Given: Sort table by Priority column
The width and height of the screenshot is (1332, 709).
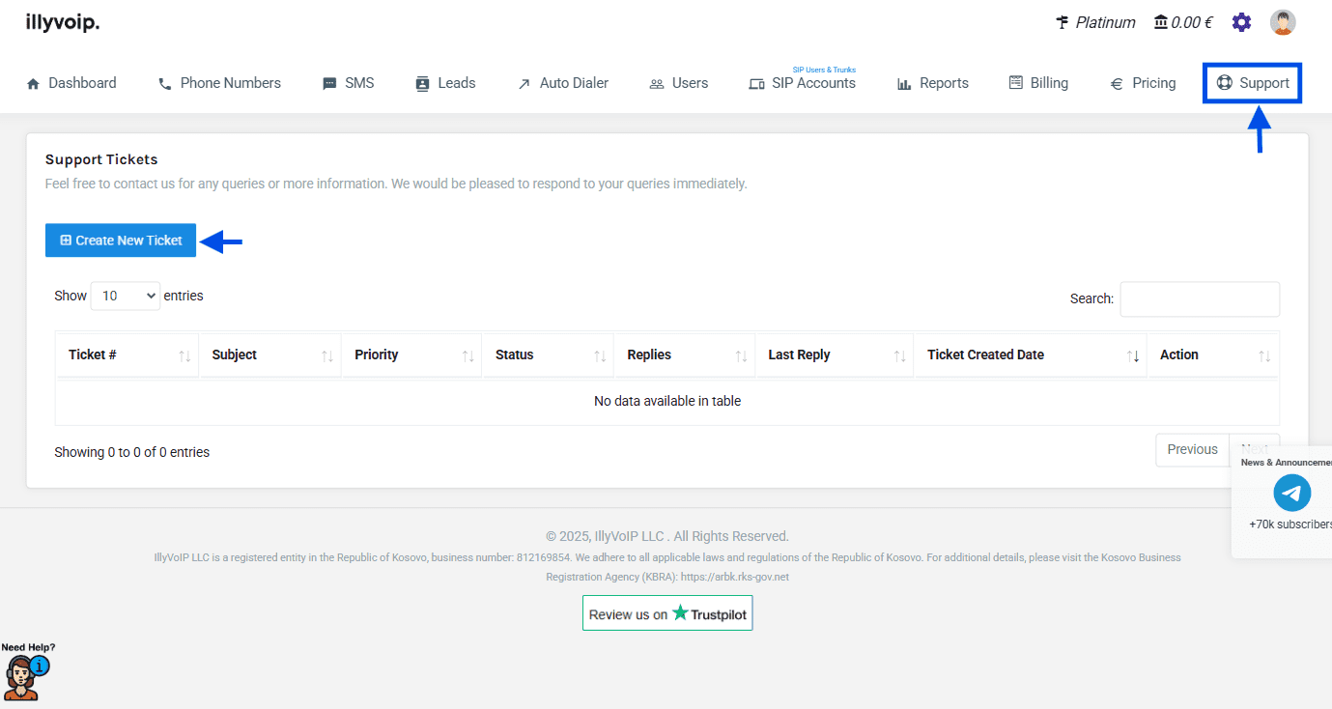Looking at the screenshot, I should (411, 355).
